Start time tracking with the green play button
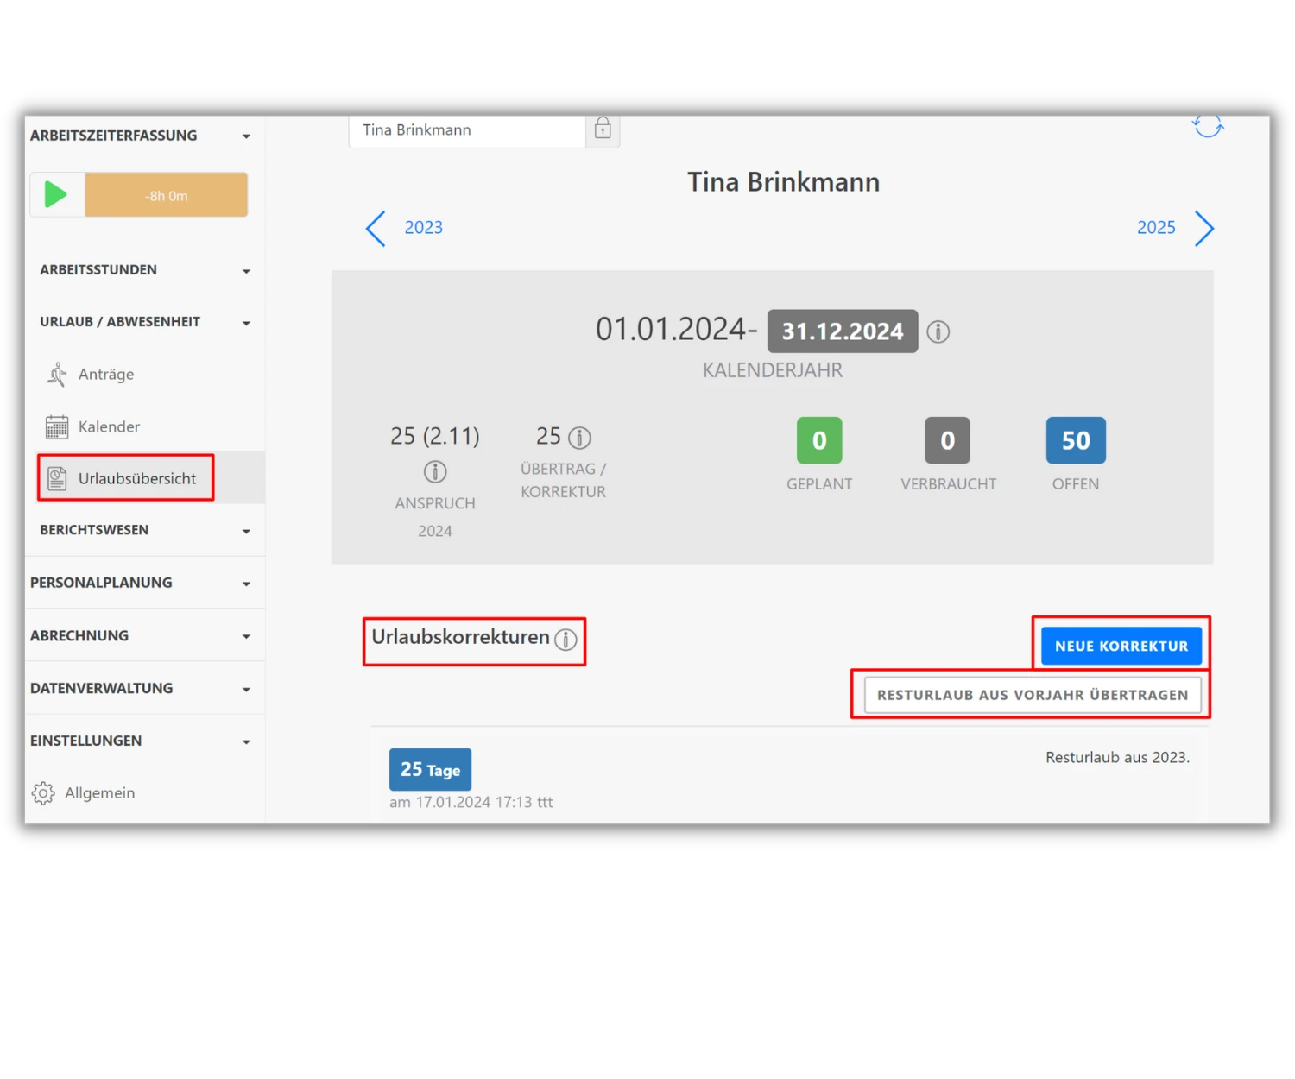The height and width of the screenshot is (1079, 1295). pos(56,194)
